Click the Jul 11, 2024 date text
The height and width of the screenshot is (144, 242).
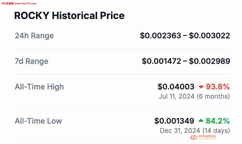pyautogui.click(x=177, y=96)
